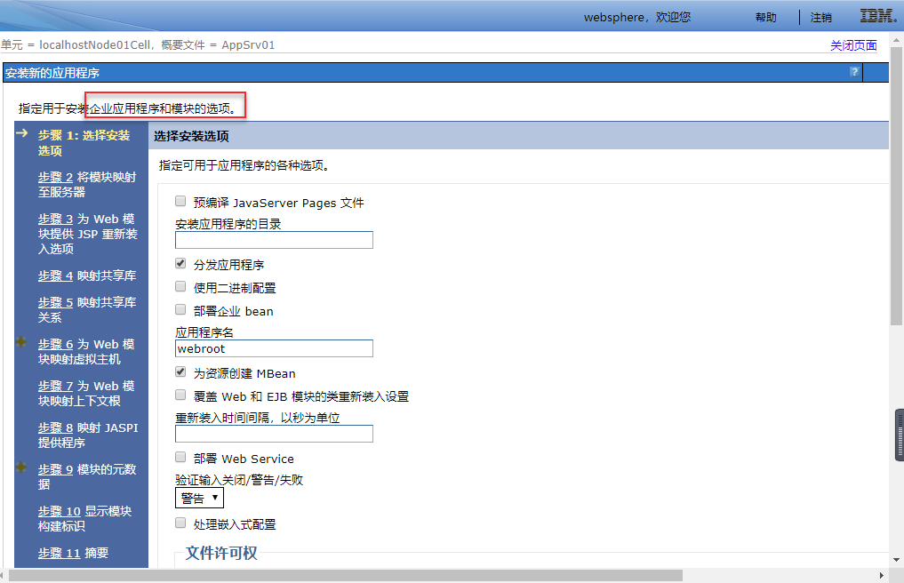The height and width of the screenshot is (583, 904).
Task: Enable the 部署企业 bean checkbox
Action: pyautogui.click(x=180, y=309)
